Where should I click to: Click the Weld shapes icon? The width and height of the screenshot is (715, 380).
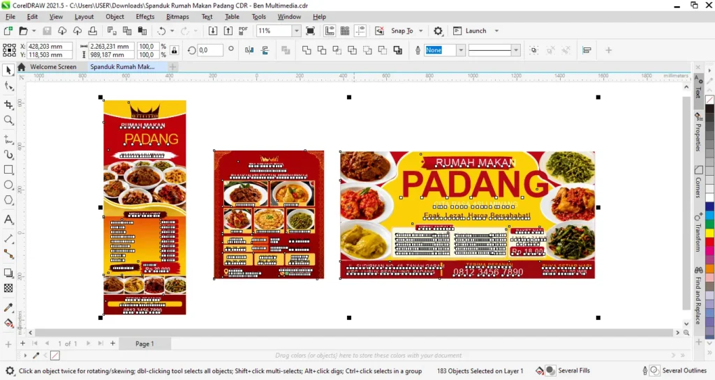click(x=307, y=50)
